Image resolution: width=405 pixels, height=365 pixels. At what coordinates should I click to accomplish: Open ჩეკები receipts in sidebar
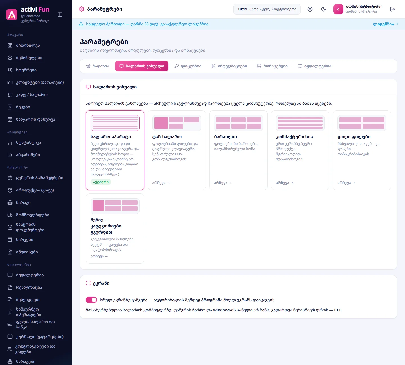[x=36, y=107]
